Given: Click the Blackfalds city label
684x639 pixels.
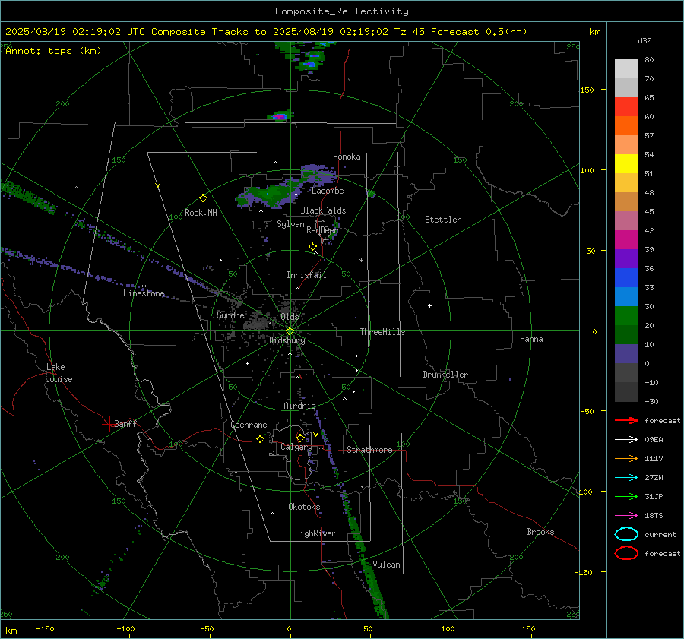Looking at the screenshot, I should coord(323,210).
